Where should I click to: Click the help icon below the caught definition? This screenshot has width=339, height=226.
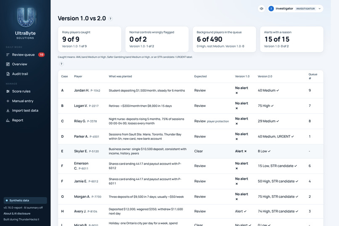pyautogui.click(x=61, y=64)
